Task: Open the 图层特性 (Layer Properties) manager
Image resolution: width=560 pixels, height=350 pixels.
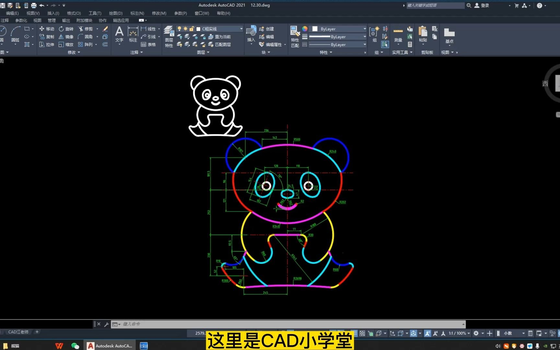Action: (x=169, y=36)
